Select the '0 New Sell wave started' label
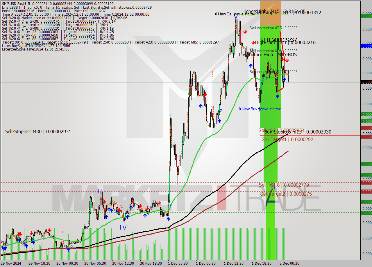Viewport: 372px width, 267px height. coord(235,14)
